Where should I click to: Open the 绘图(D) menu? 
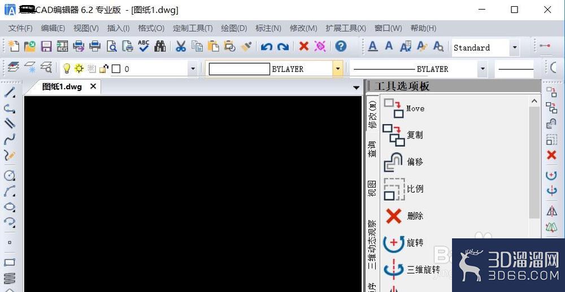234,28
